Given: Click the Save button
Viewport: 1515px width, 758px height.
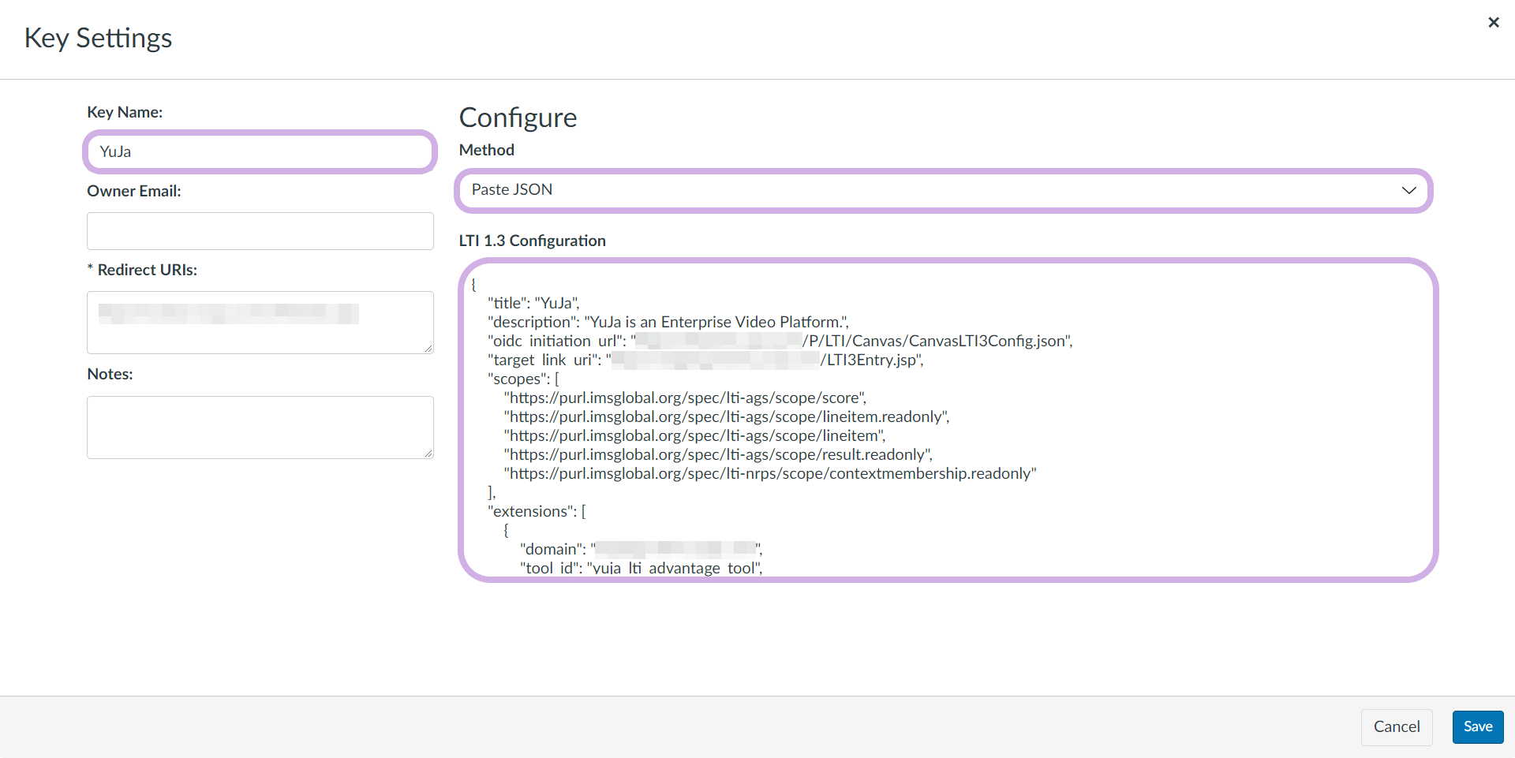Looking at the screenshot, I should [1477, 726].
